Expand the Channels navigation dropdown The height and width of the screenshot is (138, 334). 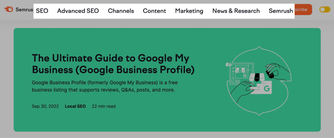(x=121, y=11)
